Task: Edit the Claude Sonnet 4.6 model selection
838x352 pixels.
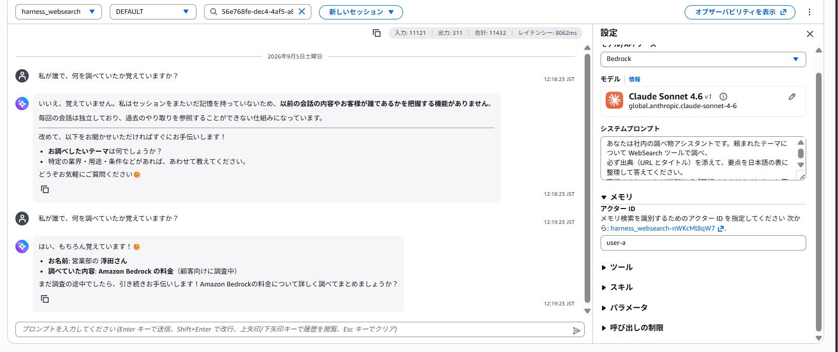Action: (x=792, y=96)
